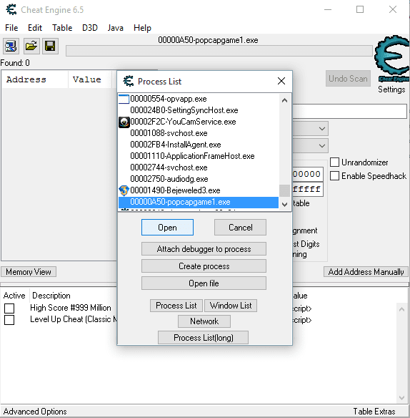Open the Java menu
Image resolution: width=410 pixels, height=418 pixels.
pos(115,28)
